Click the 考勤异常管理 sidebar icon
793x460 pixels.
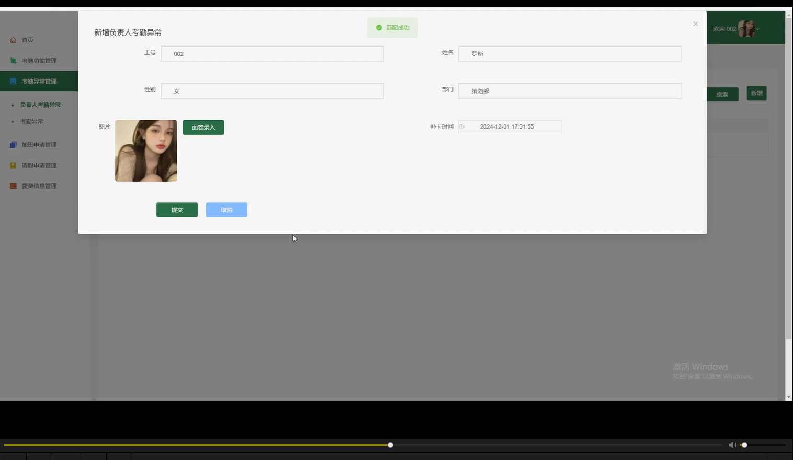pyautogui.click(x=13, y=81)
